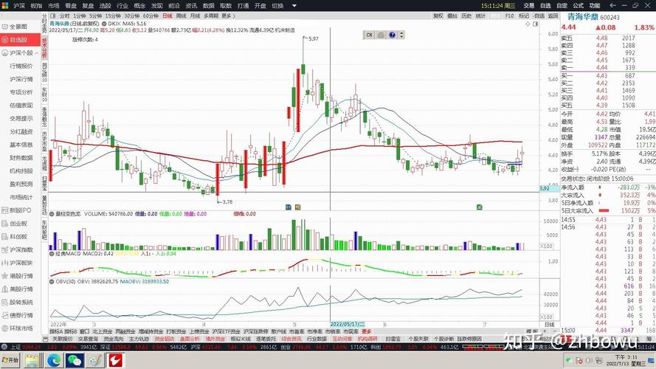Collapse the 沪深个股 sidebar section
This screenshot has height=369, width=656.
pyautogui.click(x=20, y=53)
